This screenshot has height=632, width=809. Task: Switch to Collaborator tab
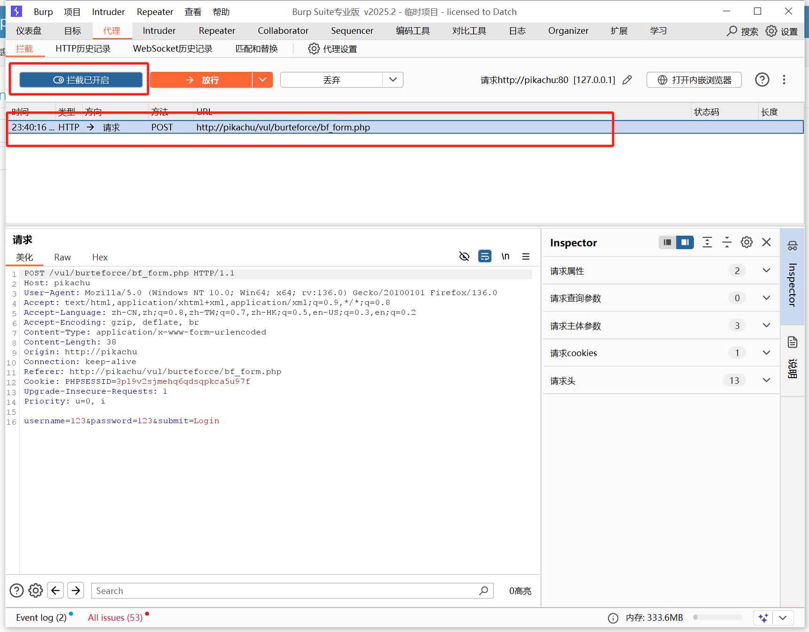(283, 31)
